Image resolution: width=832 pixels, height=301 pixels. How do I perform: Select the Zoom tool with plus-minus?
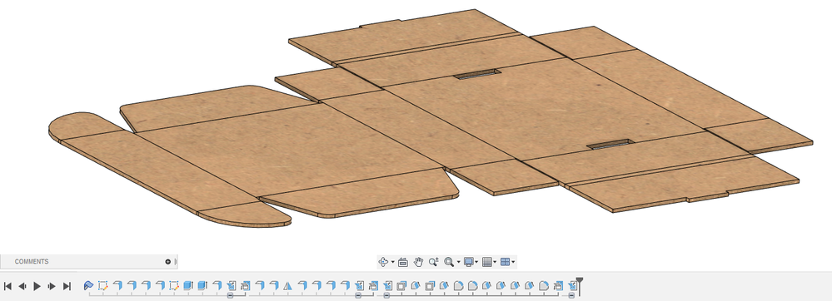point(434,262)
